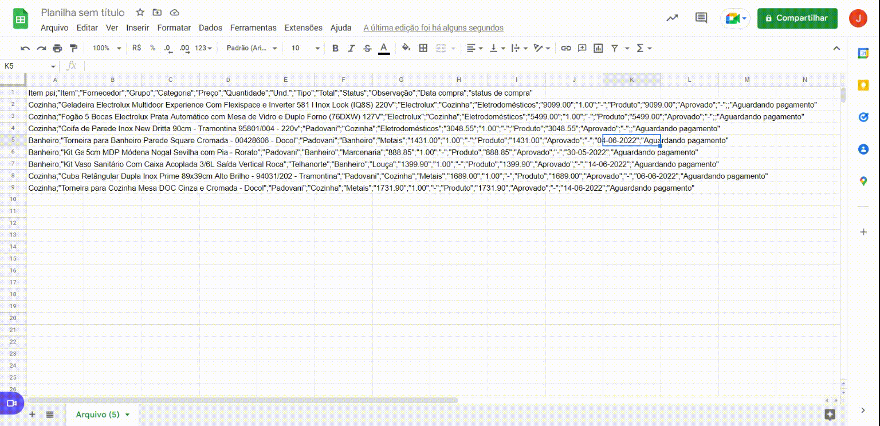Choose the fill color bucket
Image resolution: width=880 pixels, height=426 pixels.
point(406,48)
